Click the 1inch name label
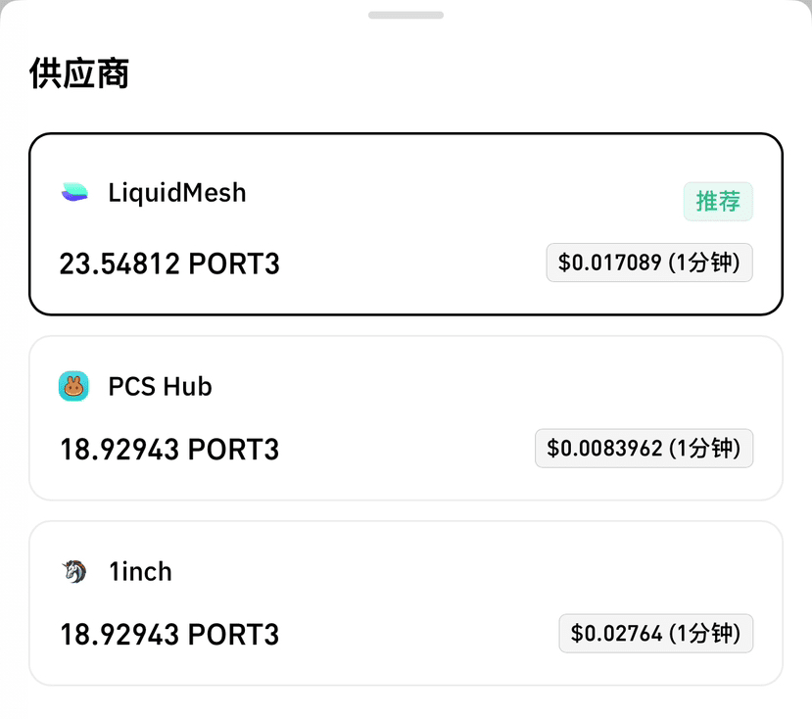 pos(140,572)
